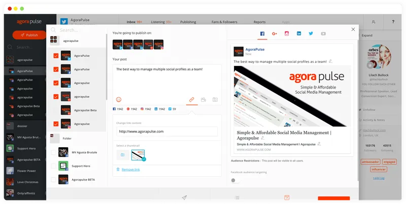406x204 pixels.
Task: Click the star badge on Lilach Bullock avatar
Action: click(x=370, y=65)
